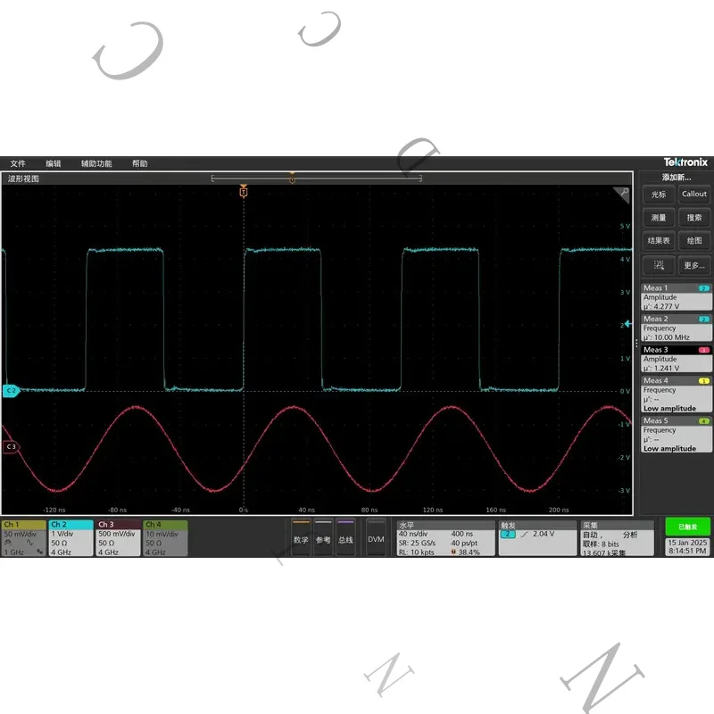Enable the Ch 4 channel badge
Viewport: 714px width, 714px height.
pos(165,538)
